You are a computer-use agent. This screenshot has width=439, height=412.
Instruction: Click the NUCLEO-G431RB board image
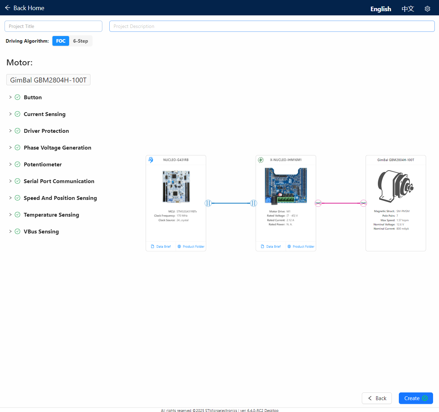[176, 186]
